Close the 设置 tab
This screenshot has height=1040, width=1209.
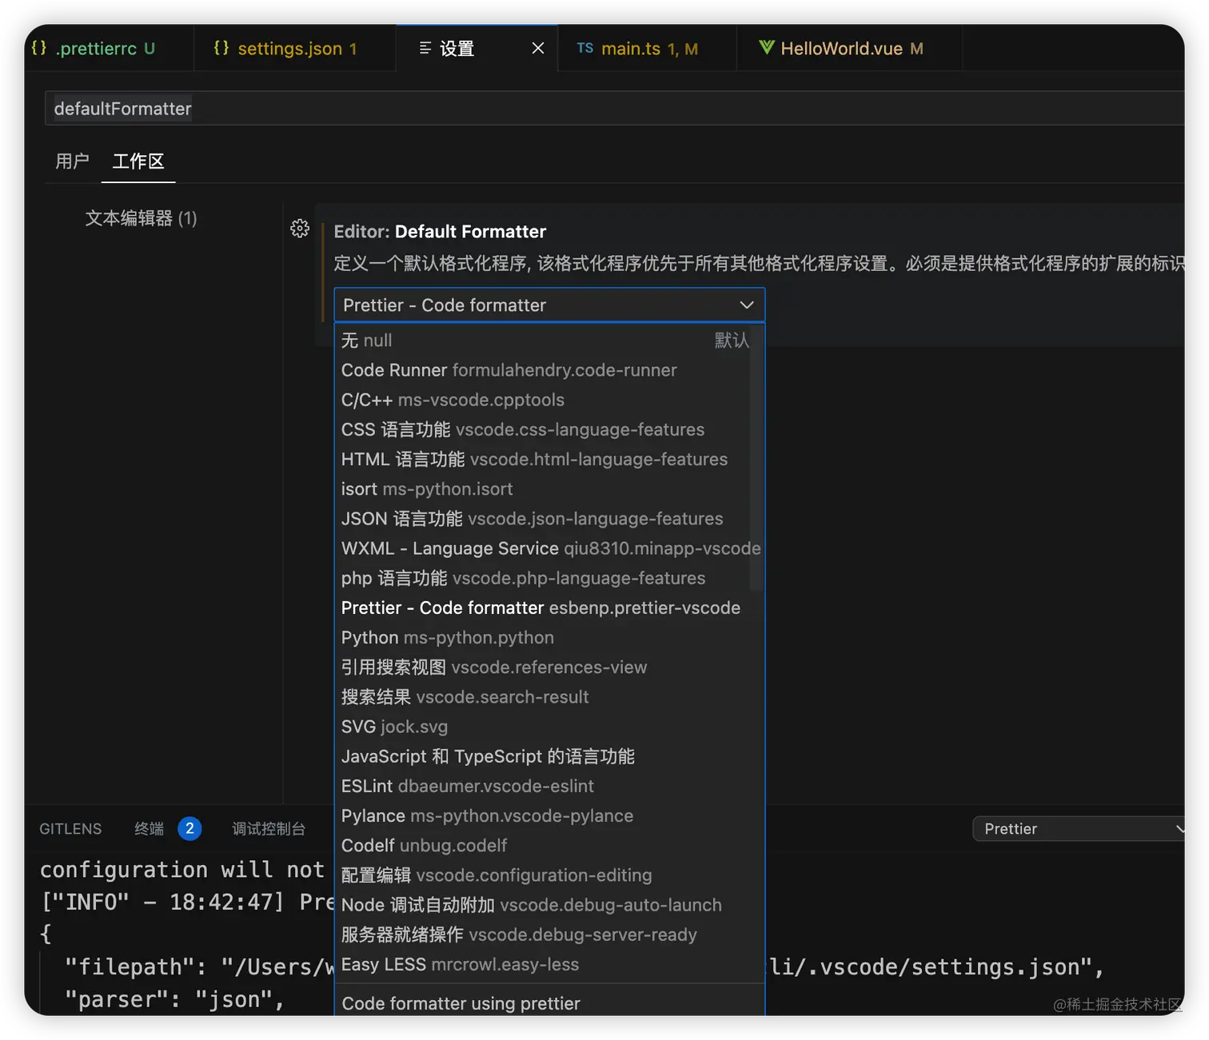coord(538,48)
